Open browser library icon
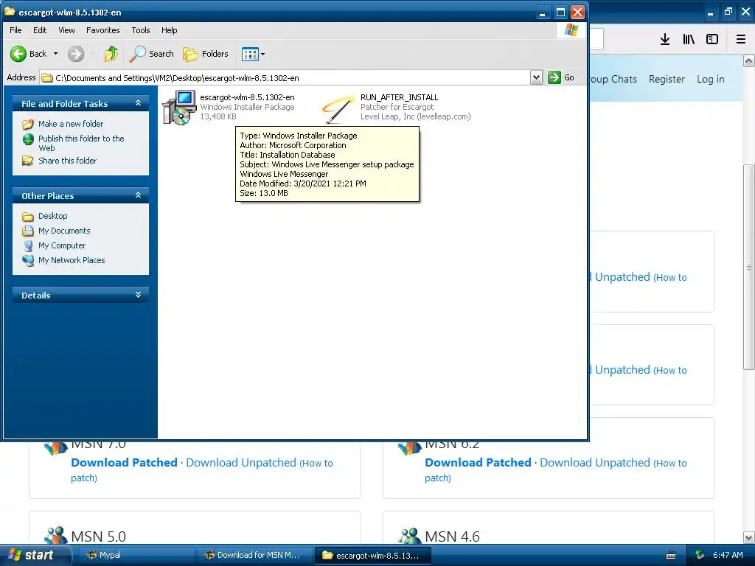 click(x=689, y=40)
